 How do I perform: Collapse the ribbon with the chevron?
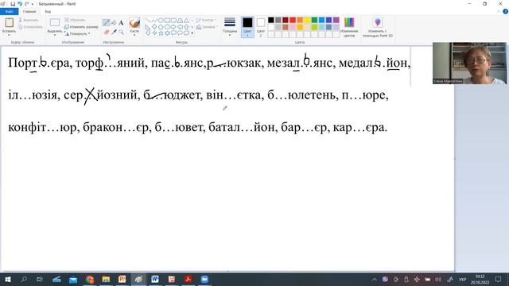coord(499,11)
